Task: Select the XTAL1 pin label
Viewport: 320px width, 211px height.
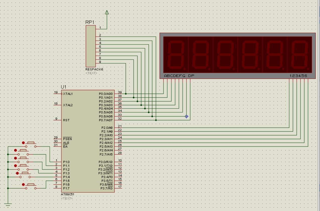Action: tap(68, 94)
